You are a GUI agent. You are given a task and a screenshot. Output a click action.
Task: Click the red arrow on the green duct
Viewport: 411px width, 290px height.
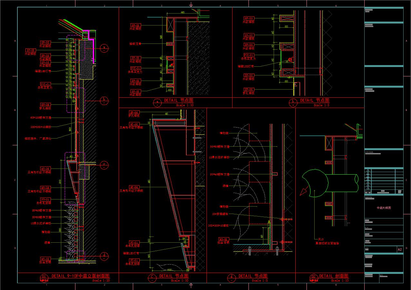[x=304, y=192]
